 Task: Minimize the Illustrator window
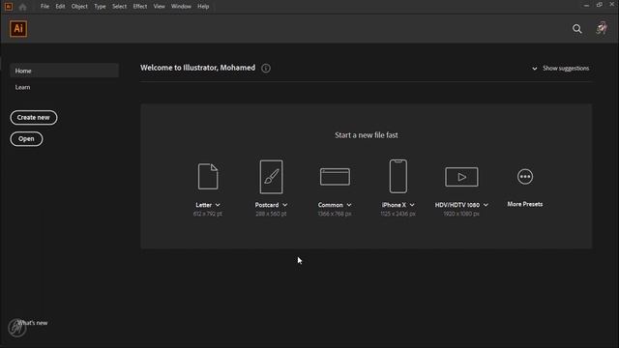pos(586,5)
